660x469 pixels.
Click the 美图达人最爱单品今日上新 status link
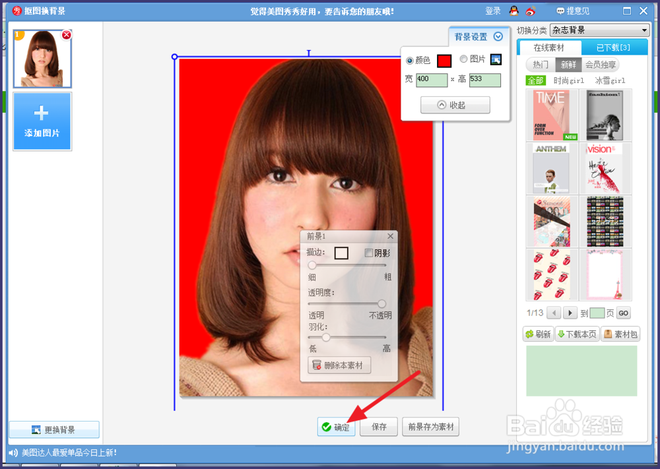tap(69, 453)
